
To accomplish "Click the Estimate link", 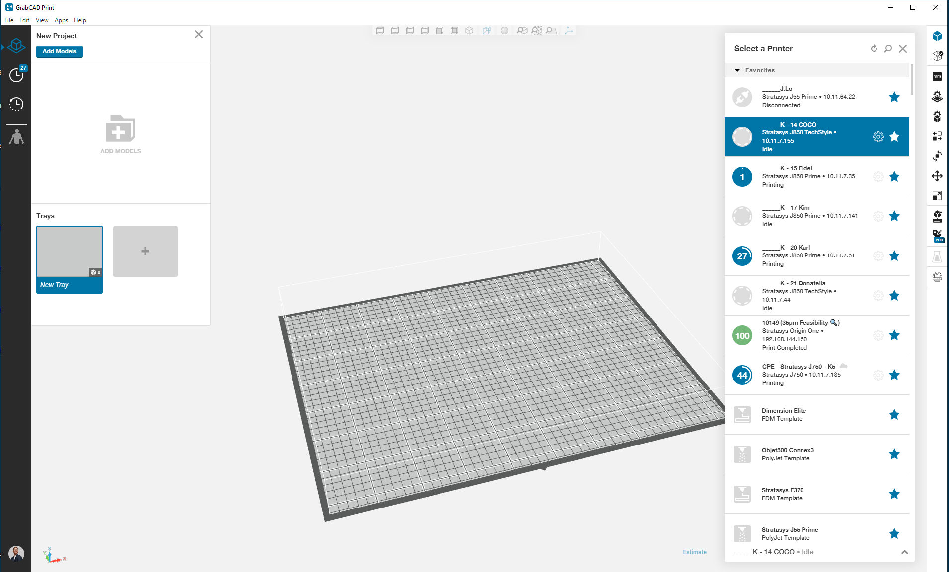I will coord(694,552).
